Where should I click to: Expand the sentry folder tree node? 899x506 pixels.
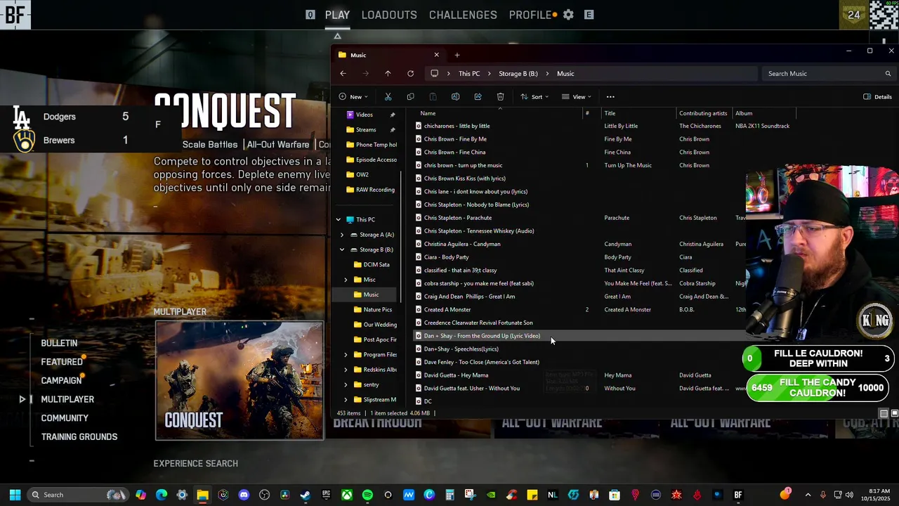346,384
